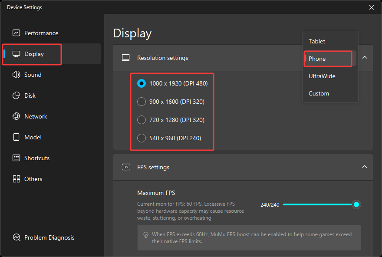Select the 1080 x 1920 (DPI 480) option

pyautogui.click(x=142, y=83)
